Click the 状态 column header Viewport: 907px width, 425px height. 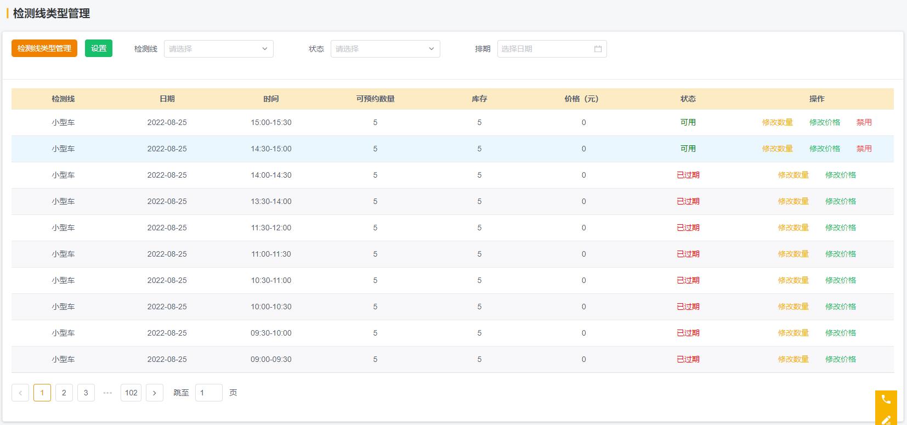[688, 99]
